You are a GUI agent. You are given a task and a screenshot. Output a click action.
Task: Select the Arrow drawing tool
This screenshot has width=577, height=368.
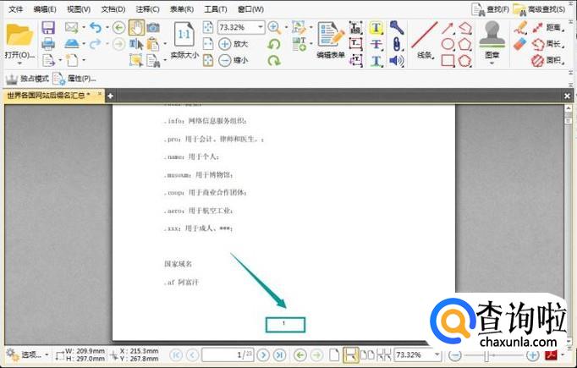point(448,28)
